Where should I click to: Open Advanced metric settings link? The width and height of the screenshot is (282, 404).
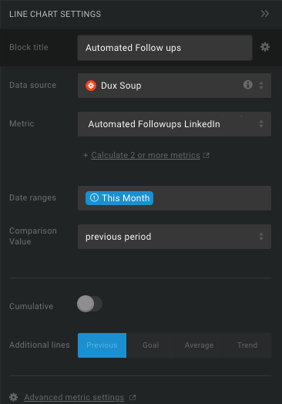coord(74,397)
